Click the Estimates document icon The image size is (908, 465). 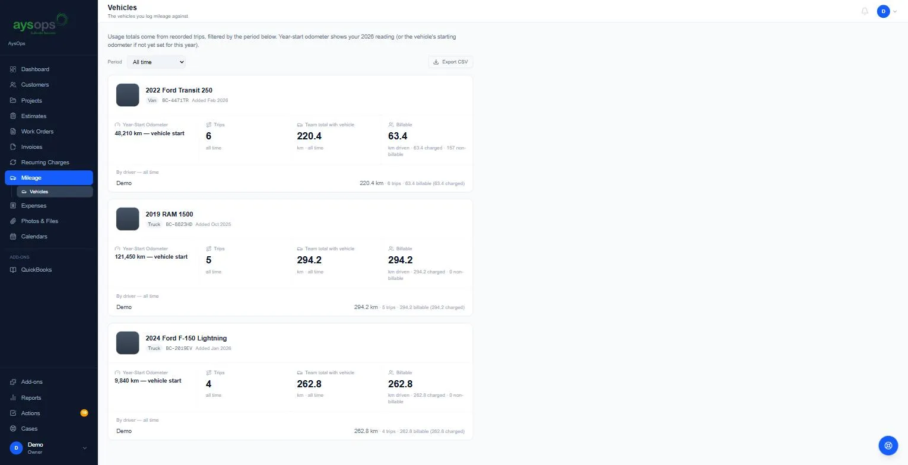[13, 116]
